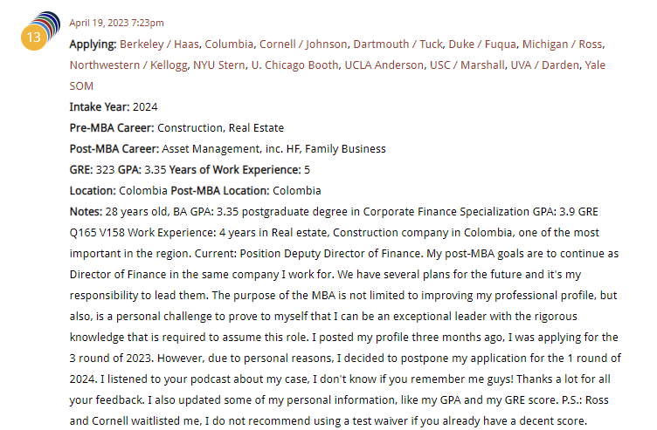Open the Michigan / Ross link
This screenshot has width=657, height=430.
(x=566, y=44)
